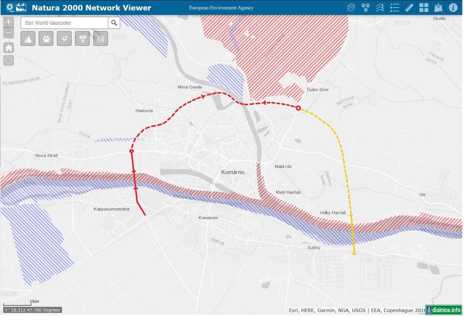Screen dimensions: 464x317
Task: Open the layer list stack icon
Action: point(351,7)
